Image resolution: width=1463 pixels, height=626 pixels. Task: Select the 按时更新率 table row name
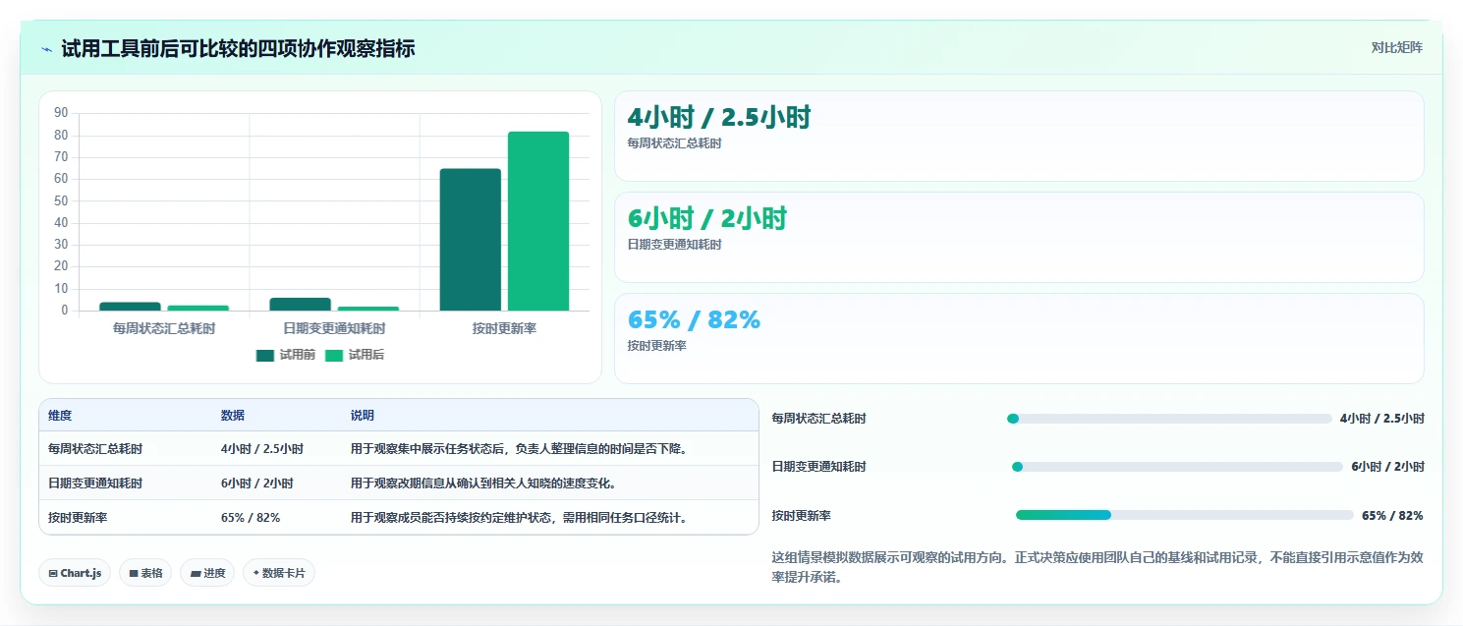pos(78,518)
